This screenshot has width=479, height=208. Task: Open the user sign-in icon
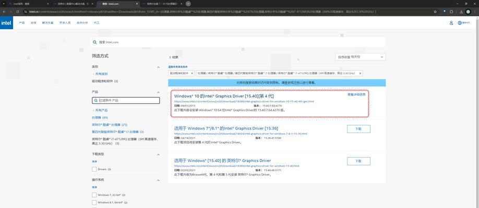click(451, 23)
